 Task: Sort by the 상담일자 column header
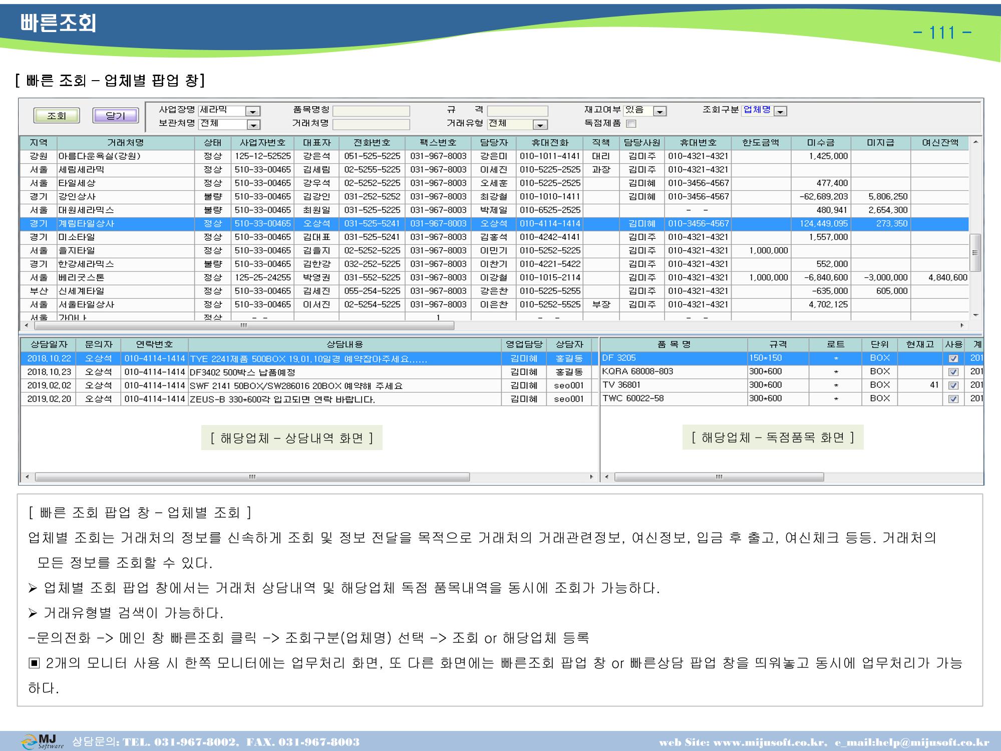[49, 344]
